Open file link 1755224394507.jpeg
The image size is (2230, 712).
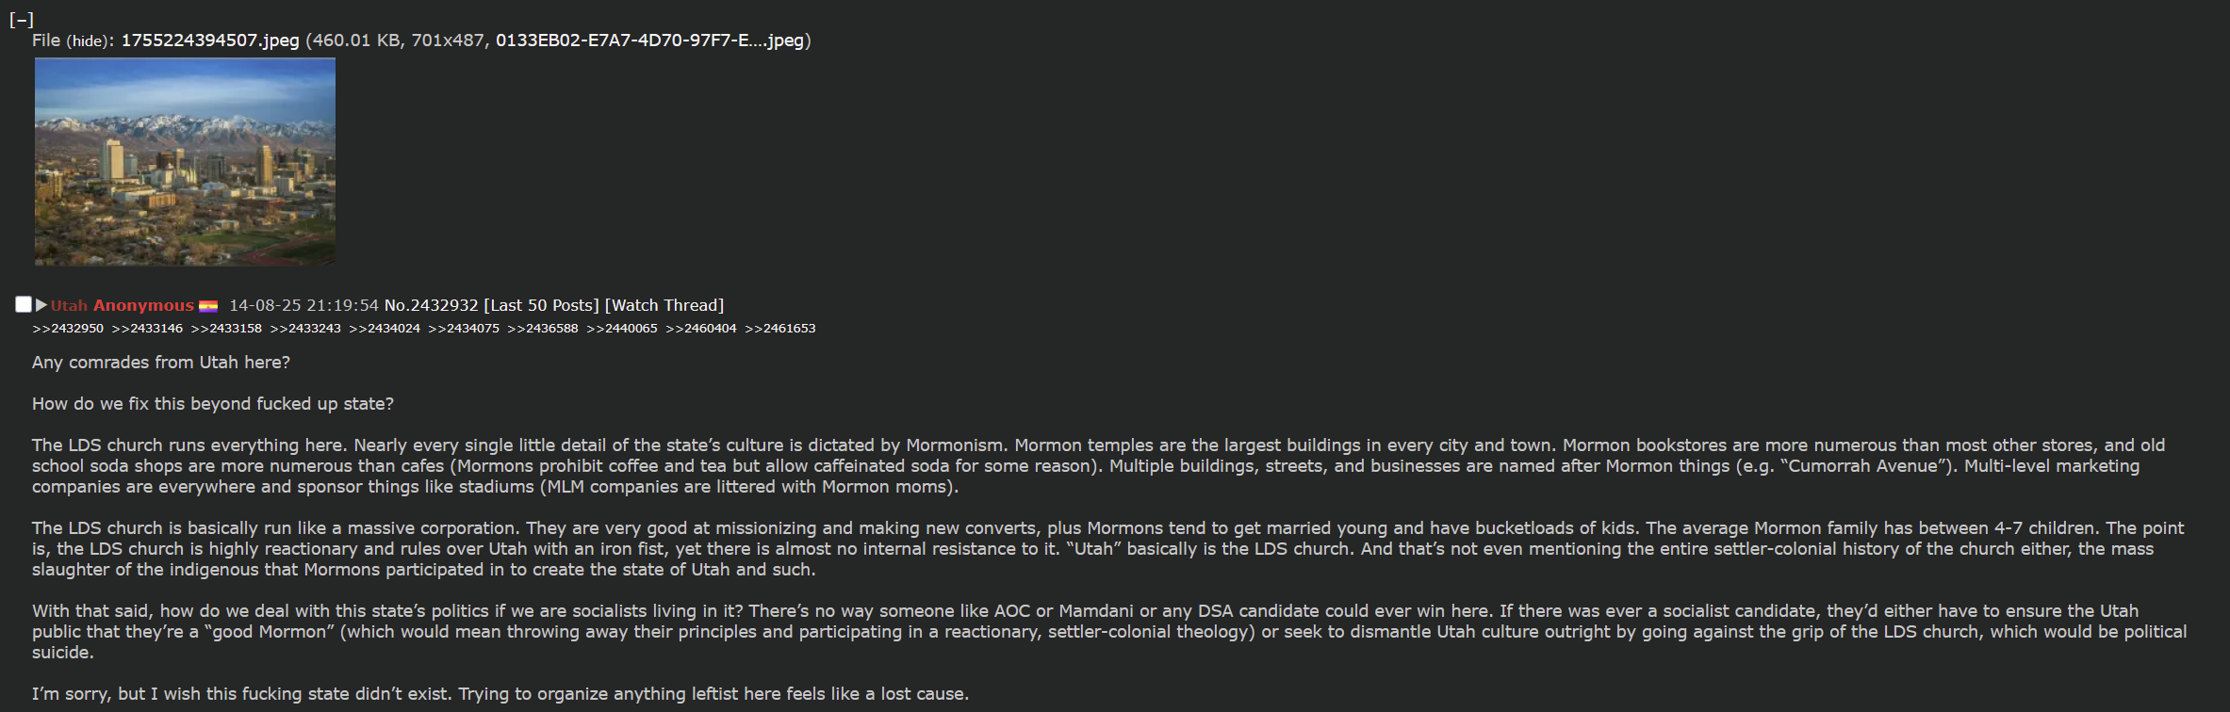point(210,40)
